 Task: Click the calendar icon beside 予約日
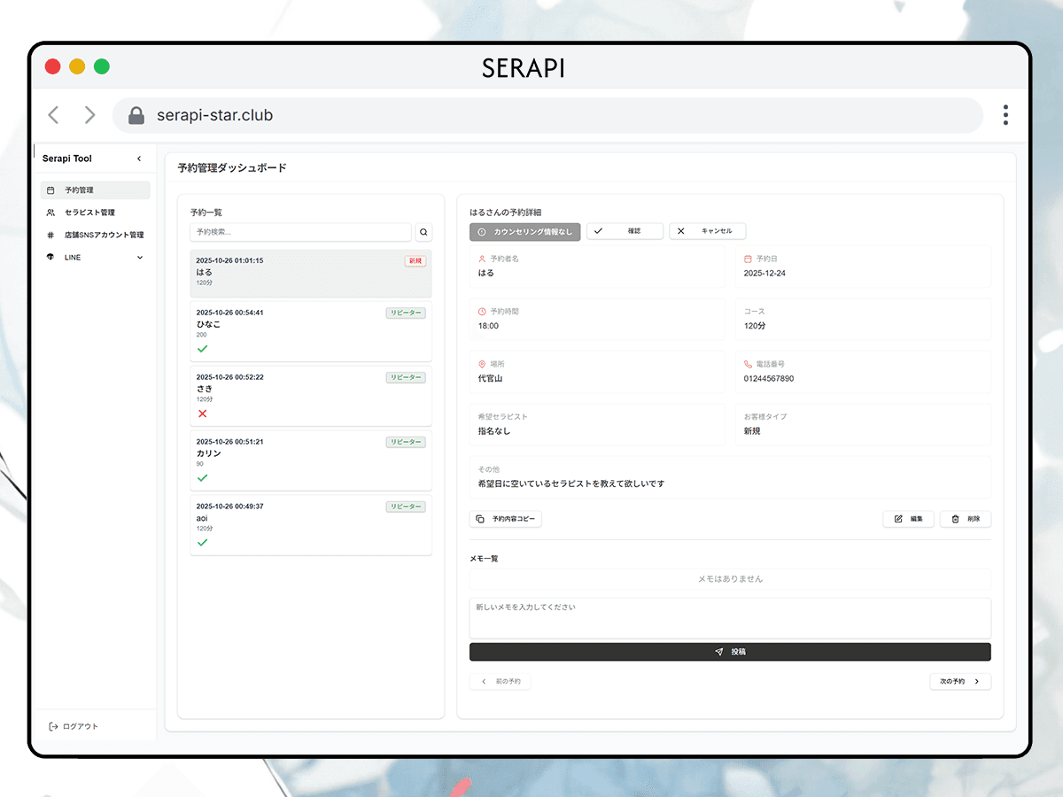[x=749, y=259]
